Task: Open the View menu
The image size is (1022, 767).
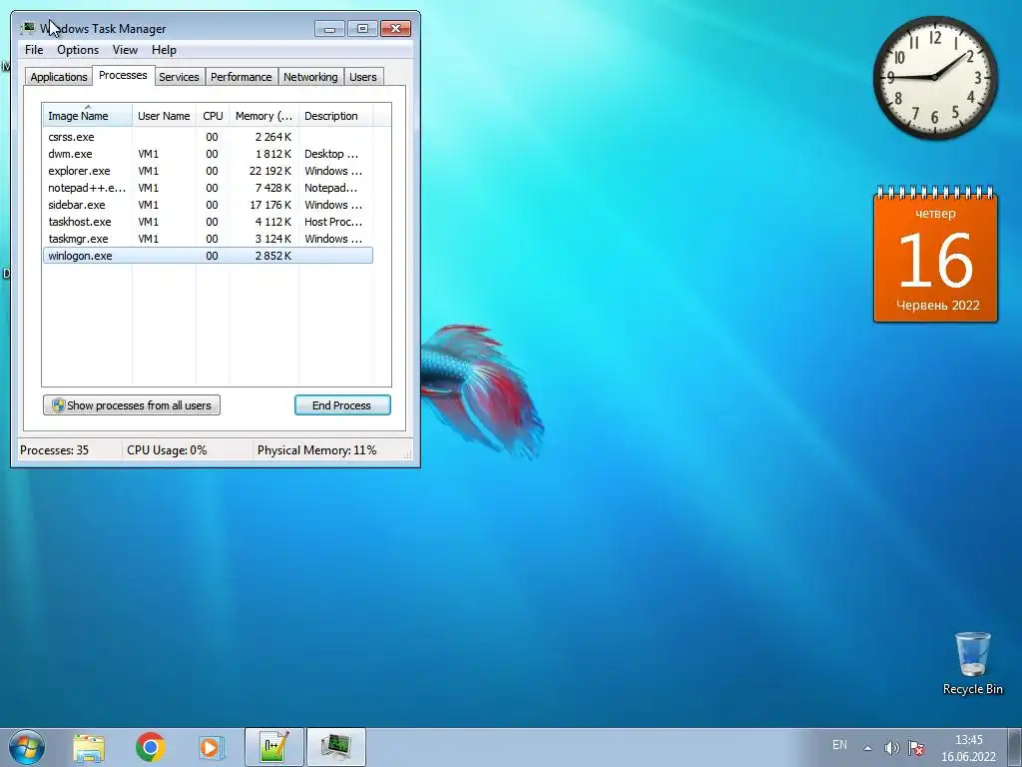Action: tap(125, 50)
